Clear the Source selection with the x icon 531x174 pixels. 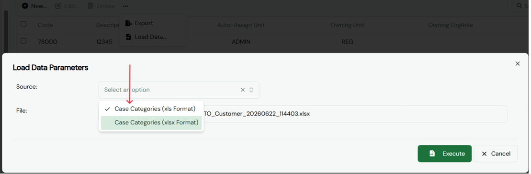click(242, 90)
